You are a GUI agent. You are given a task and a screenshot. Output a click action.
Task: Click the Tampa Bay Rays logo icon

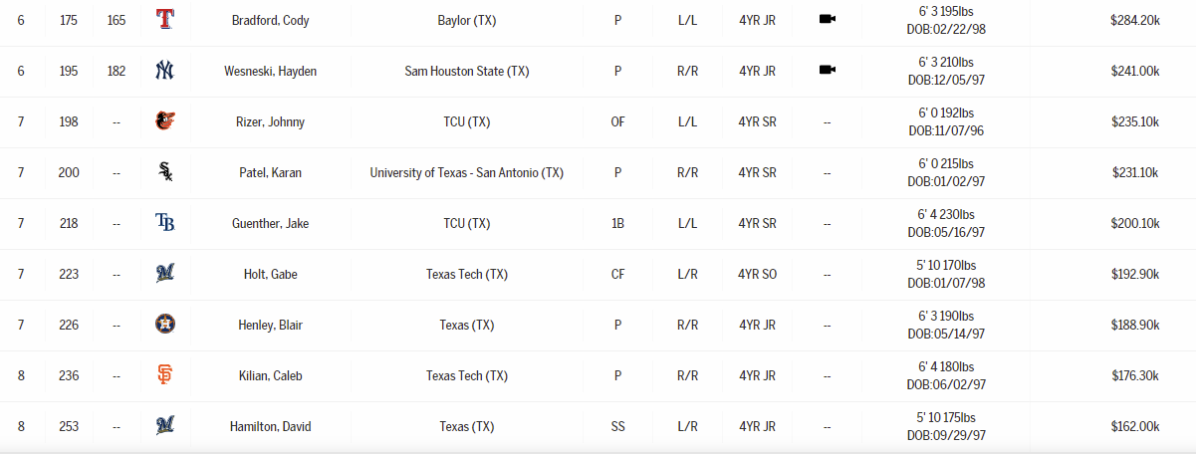164,223
